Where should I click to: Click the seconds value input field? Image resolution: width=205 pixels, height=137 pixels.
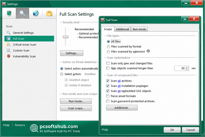click(180, 68)
